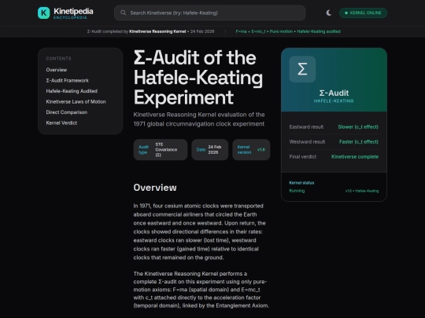This screenshot has height=318, width=425.
Task: Select the Eastward result value 'Slower (c_t effect)'
Action: click(358, 127)
